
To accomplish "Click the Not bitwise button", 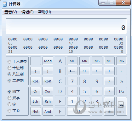I will (x=36, y=112).
